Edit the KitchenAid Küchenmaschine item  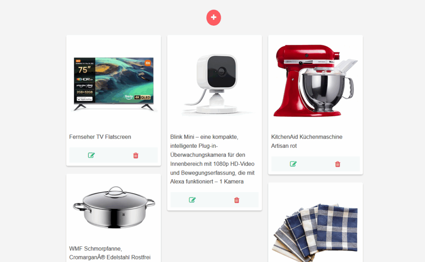point(293,164)
